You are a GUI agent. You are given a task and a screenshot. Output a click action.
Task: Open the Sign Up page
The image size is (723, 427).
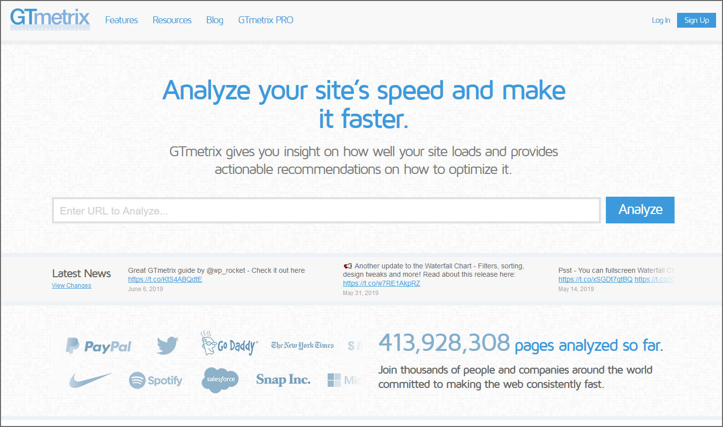[696, 20]
